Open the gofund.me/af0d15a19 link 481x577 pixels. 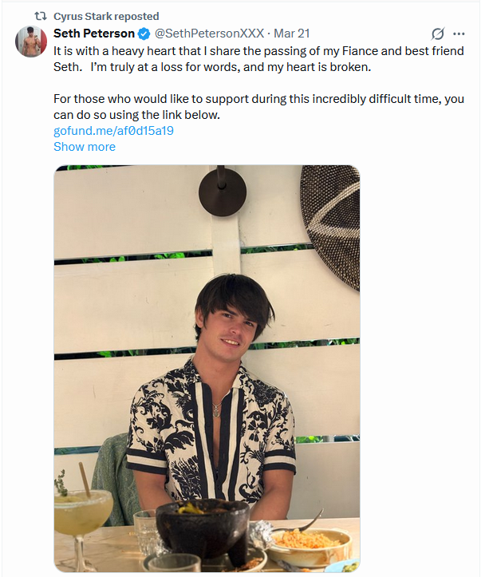click(113, 131)
